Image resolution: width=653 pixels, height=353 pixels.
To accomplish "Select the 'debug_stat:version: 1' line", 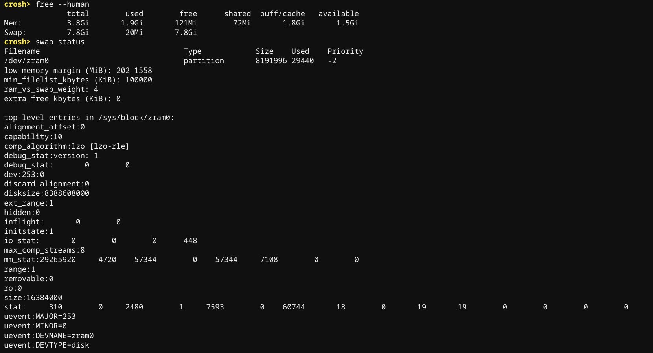I will click(x=51, y=156).
